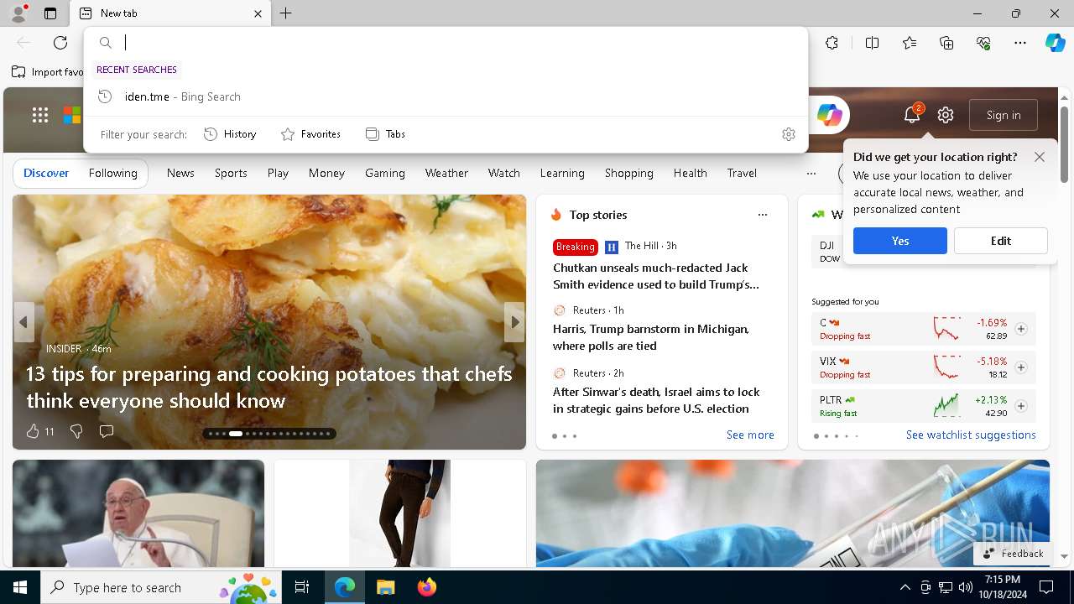Add VIX to watchlist
Image resolution: width=1074 pixels, height=604 pixels.
tap(1021, 367)
